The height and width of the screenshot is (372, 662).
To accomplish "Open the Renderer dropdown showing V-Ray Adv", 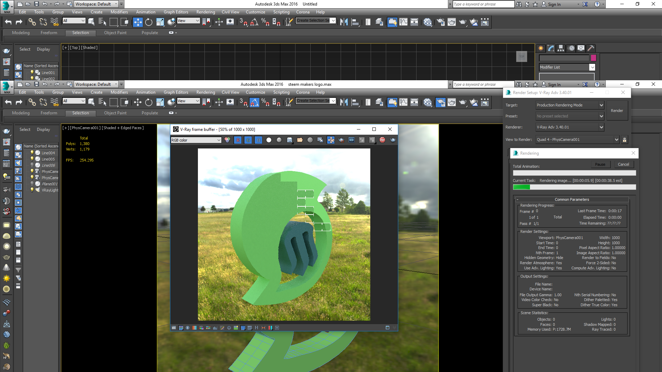I will (x=570, y=127).
